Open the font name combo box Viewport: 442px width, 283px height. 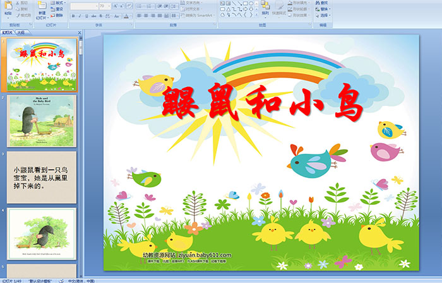pyautogui.click(x=84, y=6)
